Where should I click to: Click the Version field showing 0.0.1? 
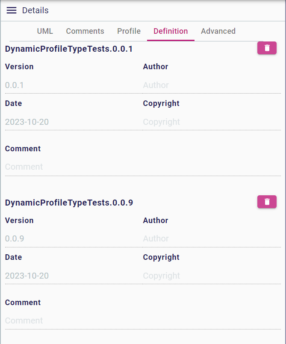(64, 85)
